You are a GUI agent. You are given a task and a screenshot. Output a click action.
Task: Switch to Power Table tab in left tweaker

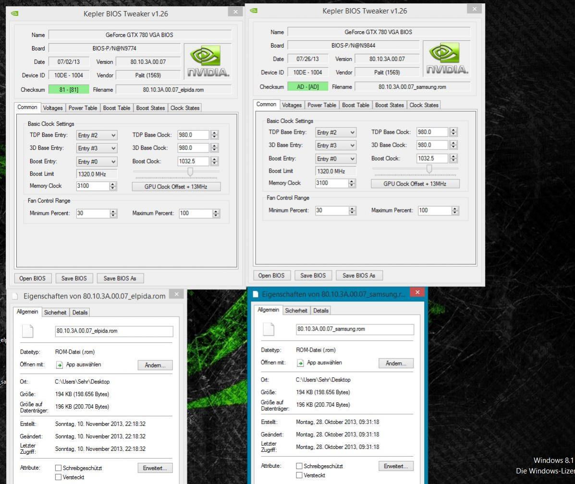click(83, 108)
